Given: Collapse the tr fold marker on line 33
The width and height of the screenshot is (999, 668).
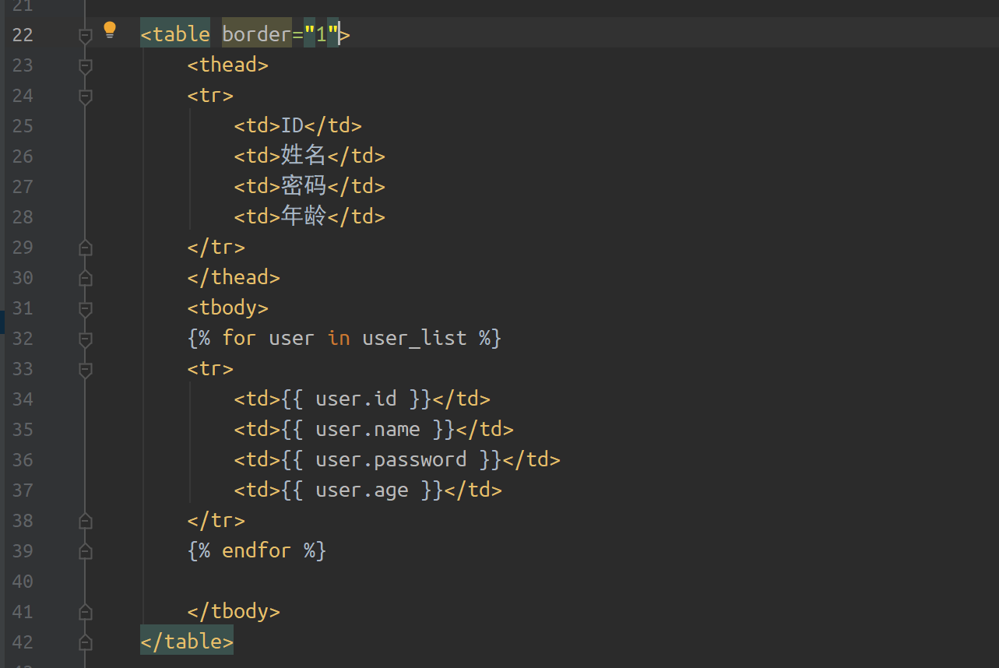Looking at the screenshot, I should point(86,369).
